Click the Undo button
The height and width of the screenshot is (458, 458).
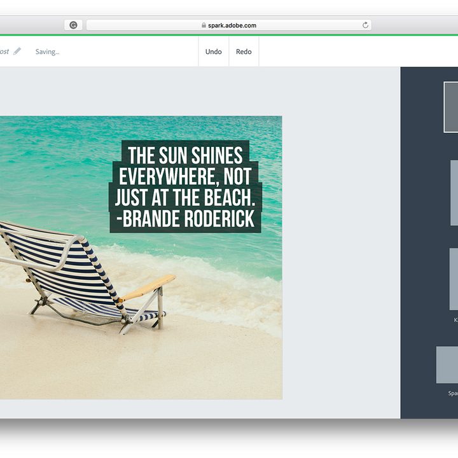(x=214, y=52)
